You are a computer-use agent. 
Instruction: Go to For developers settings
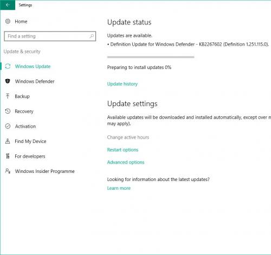[x=30, y=156]
